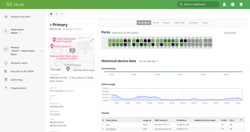
Task: Select SFP port 49
Action: 206,41
